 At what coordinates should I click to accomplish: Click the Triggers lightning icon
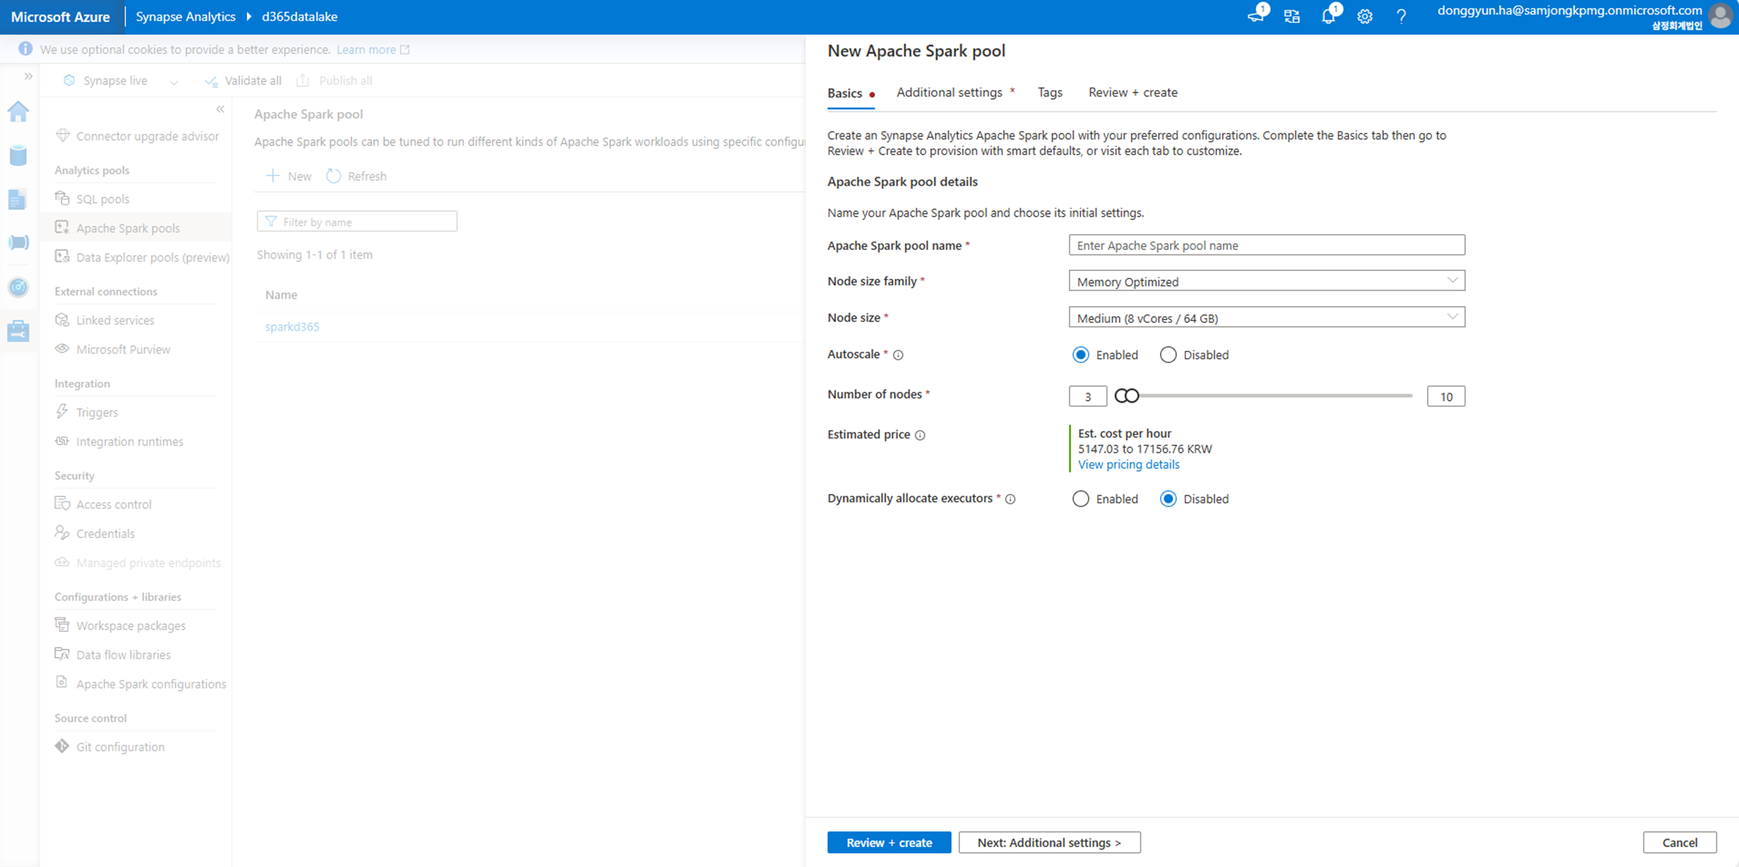click(x=62, y=412)
